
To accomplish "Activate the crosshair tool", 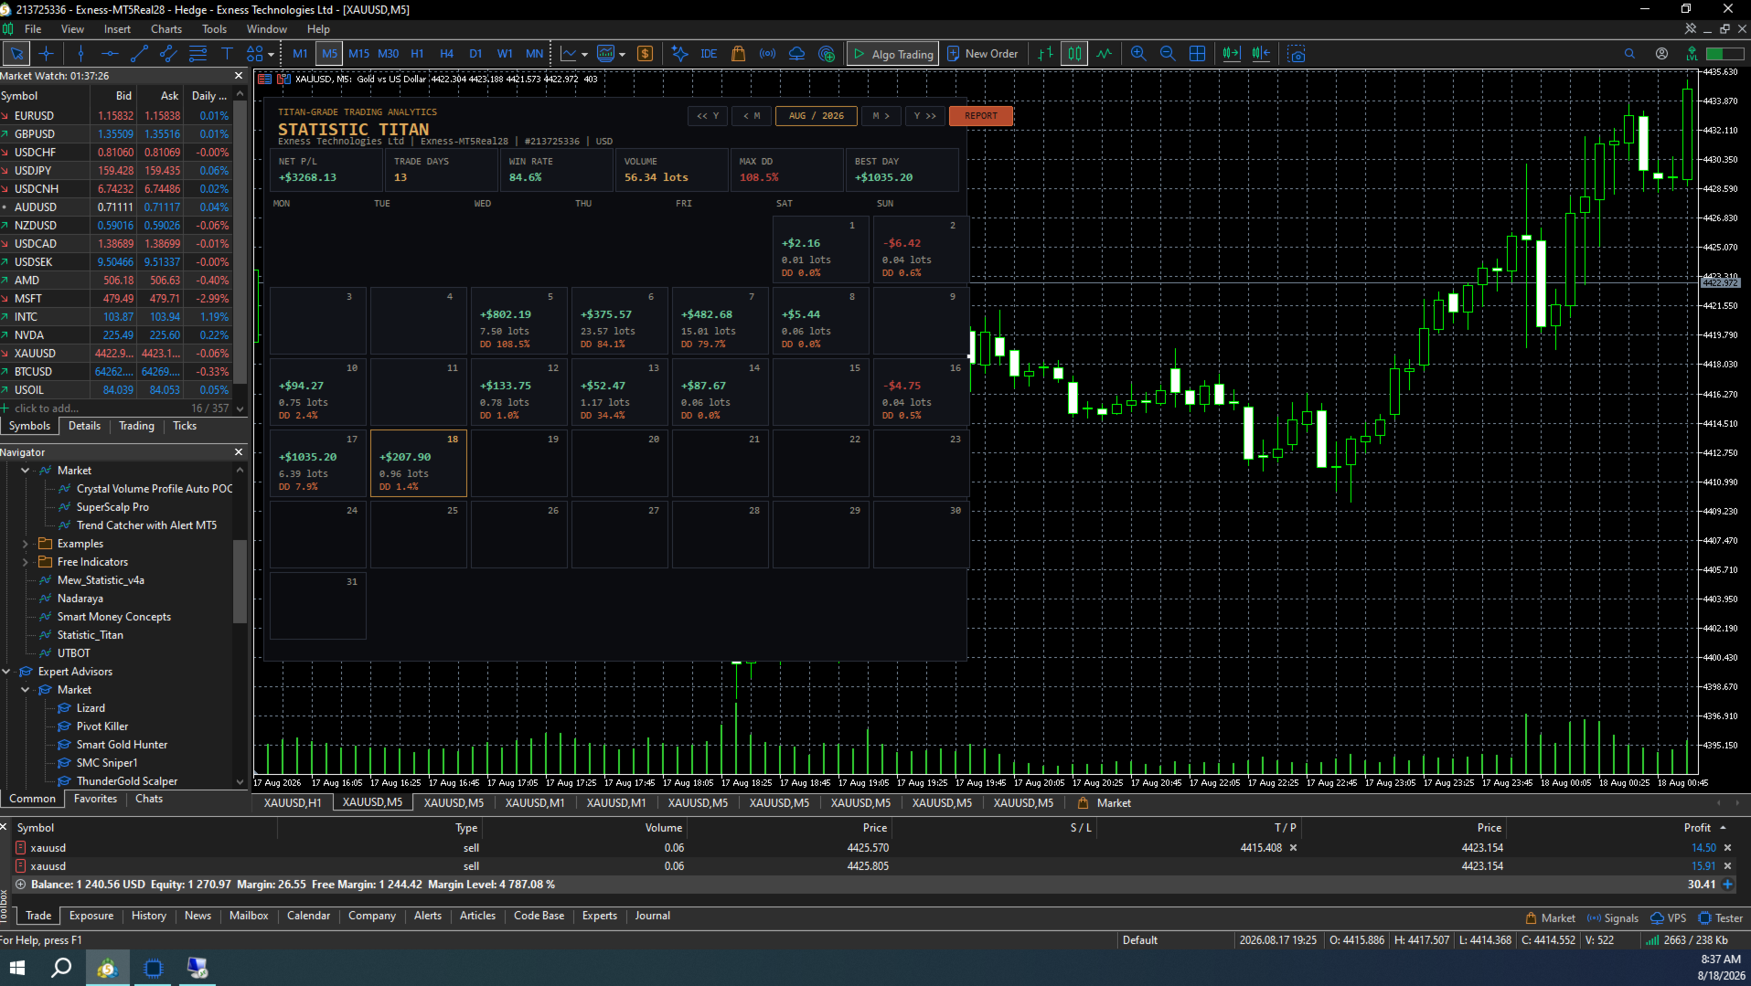I will click(47, 54).
